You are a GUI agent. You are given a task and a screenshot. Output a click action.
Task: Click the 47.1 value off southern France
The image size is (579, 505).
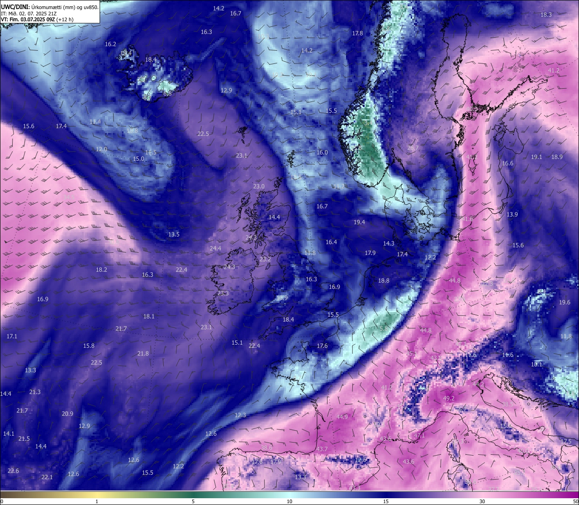419,436
